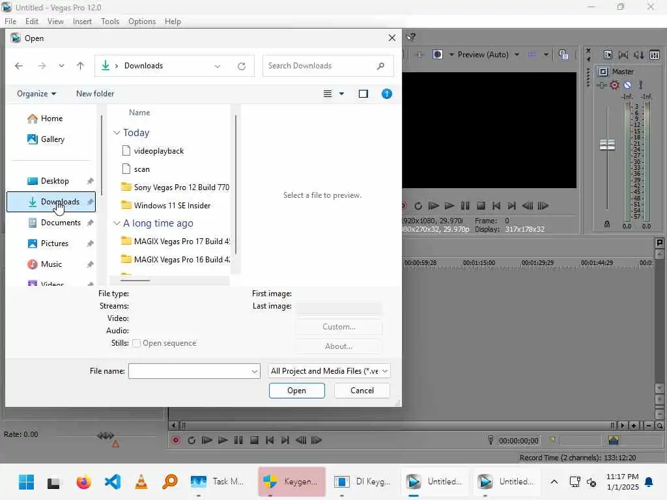Click the timeline horizontal scrollbar
The height and width of the screenshot is (500, 667).
click(398, 426)
